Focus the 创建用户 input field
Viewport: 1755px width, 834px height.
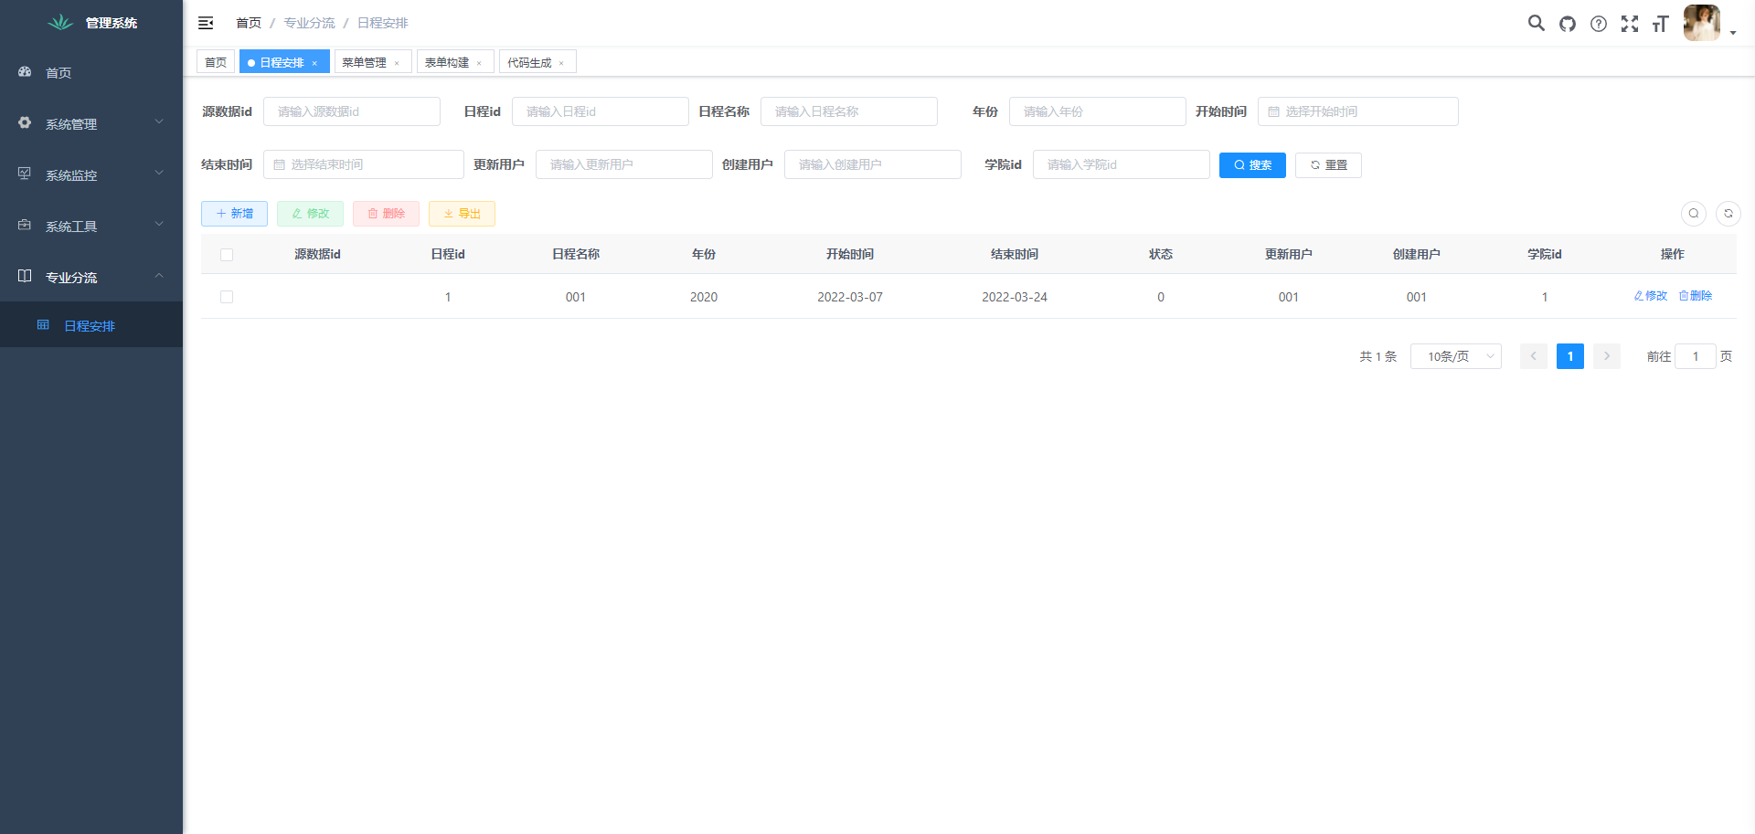click(873, 164)
